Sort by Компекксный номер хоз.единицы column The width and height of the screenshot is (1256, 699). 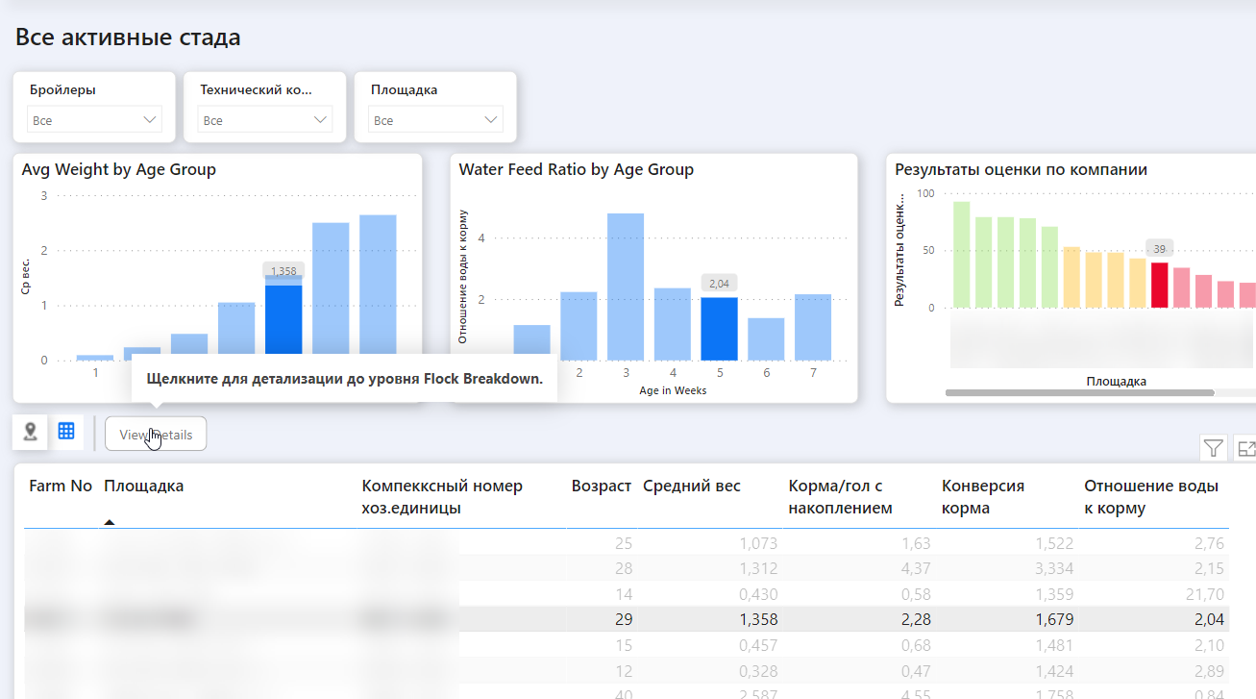(x=442, y=497)
